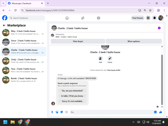The height and width of the screenshot is (126, 168).
Task: Click the Search Facebook field
Action: pos(27,18)
